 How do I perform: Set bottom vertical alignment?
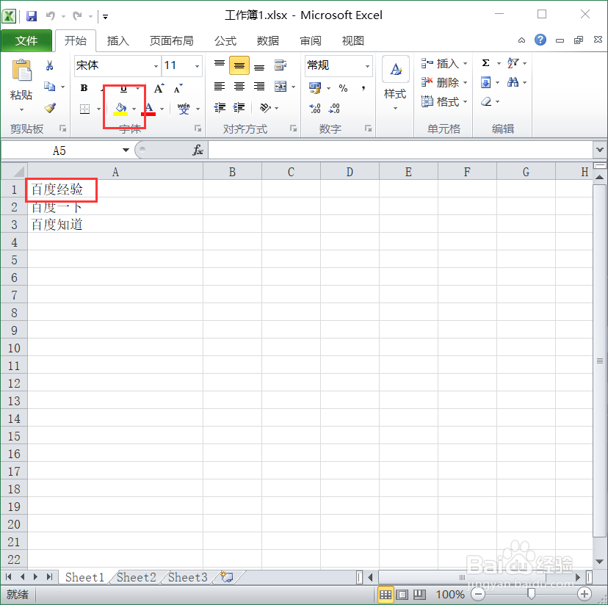(259, 67)
